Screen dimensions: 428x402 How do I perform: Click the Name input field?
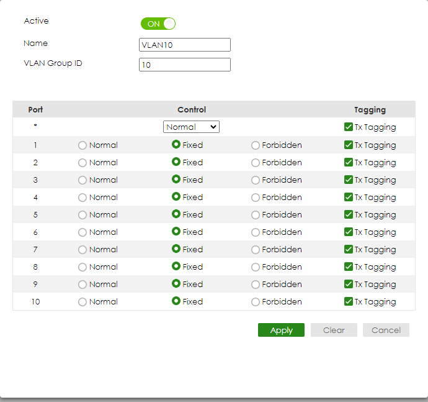click(x=185, y=45)
